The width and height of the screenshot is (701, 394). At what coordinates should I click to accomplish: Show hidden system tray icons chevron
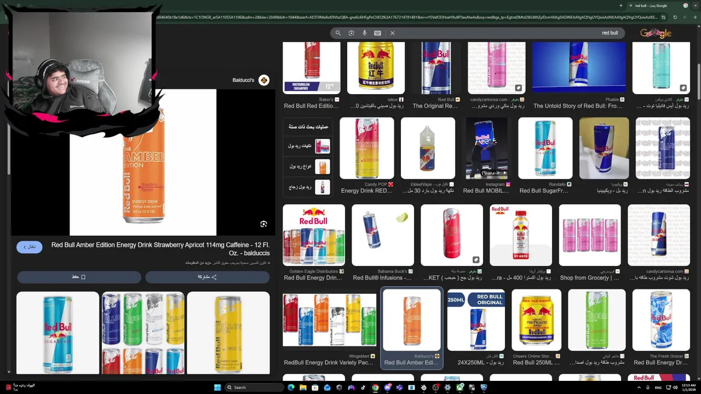click(x=639, y=387)
